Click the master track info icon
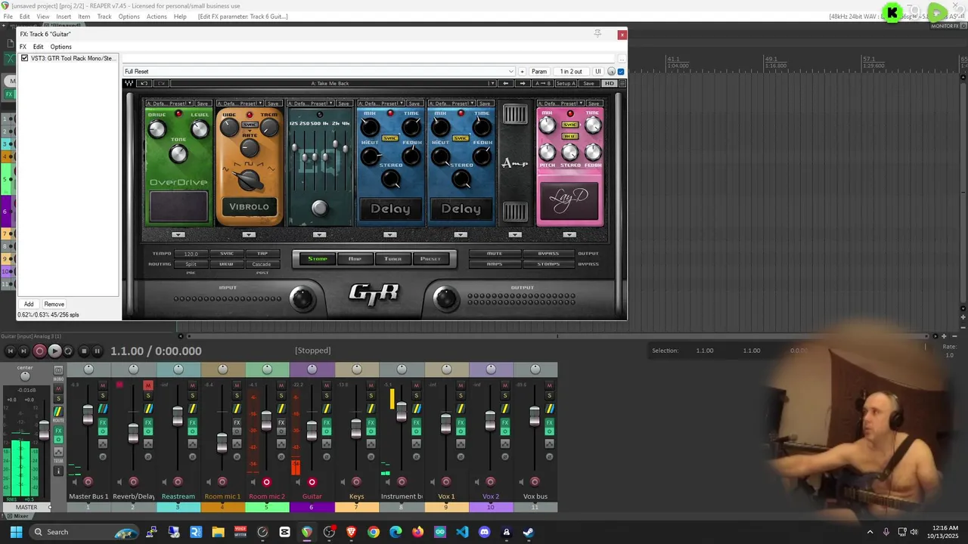Screen dimensions: 968x544 (x=58, y=471)
